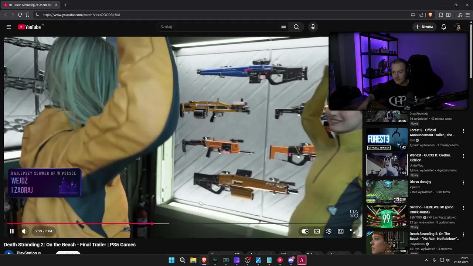Select the Death Stranding 2 browser tab
Image resolution: width=473 pixels, height=266 pixels.
click(30, 5)
